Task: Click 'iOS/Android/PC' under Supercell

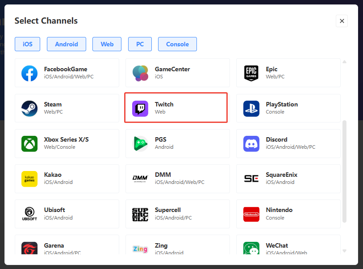Action: coord(173,218)
